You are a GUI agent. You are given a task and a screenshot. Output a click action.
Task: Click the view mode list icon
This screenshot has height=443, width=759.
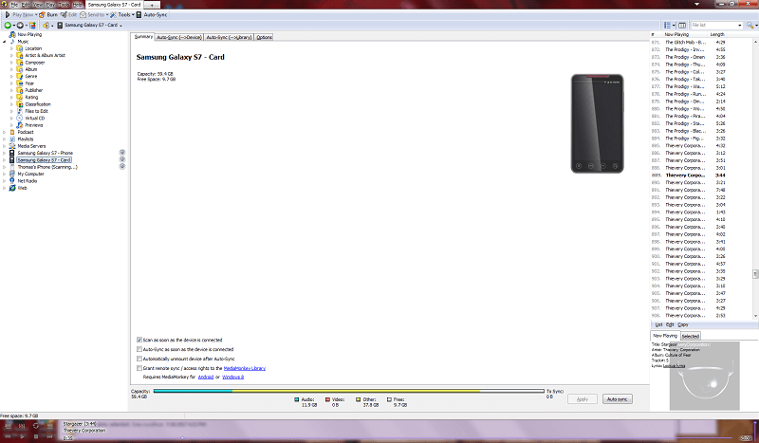tap(668, 26)
